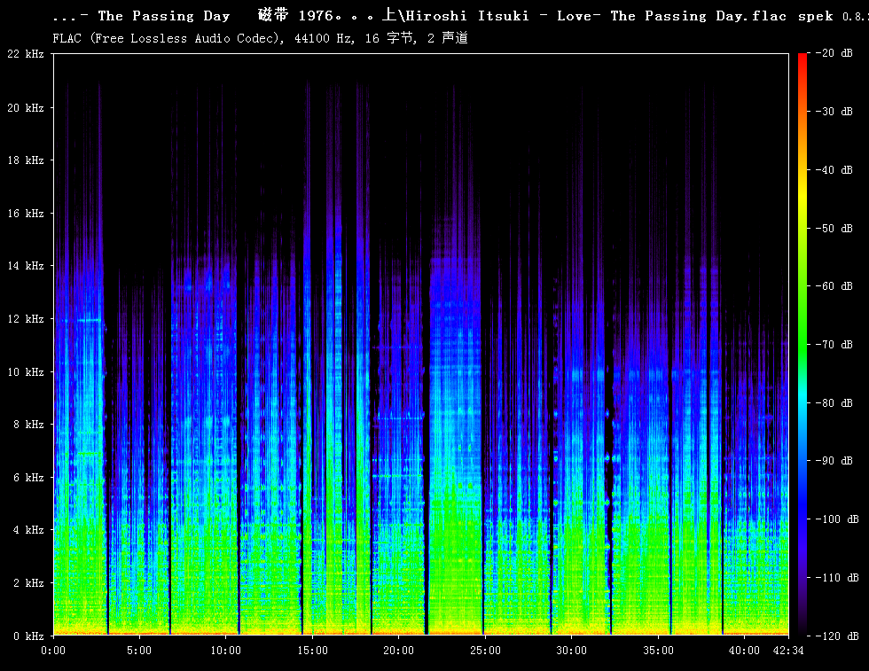Click the 40:00 time axis label
Image resolution: width=869 pixels, height=671 pixels.
click(x=744, y=651)
